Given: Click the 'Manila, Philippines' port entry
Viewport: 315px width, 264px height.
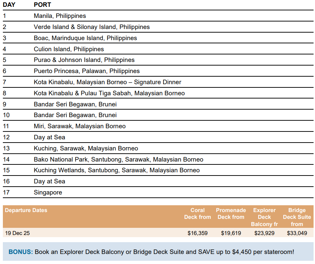Looking at the screenshot, I should [60, 16].
